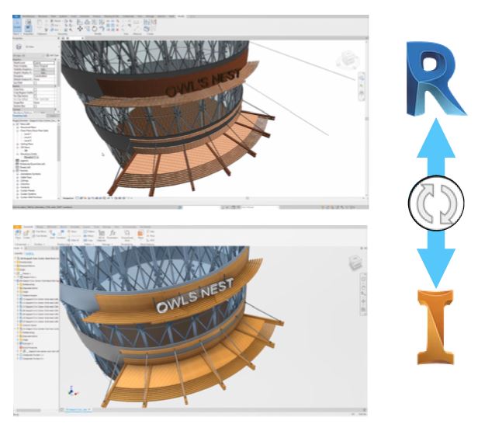This screenshot has width=478, height=438.
Task: Choose the Offset tool in Revit Modify panel
Action: (x=87, y=22)
